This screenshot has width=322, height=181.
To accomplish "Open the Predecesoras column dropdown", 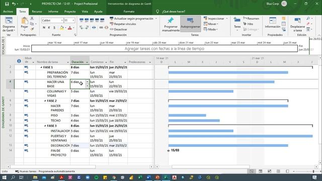I will [150, 62].
